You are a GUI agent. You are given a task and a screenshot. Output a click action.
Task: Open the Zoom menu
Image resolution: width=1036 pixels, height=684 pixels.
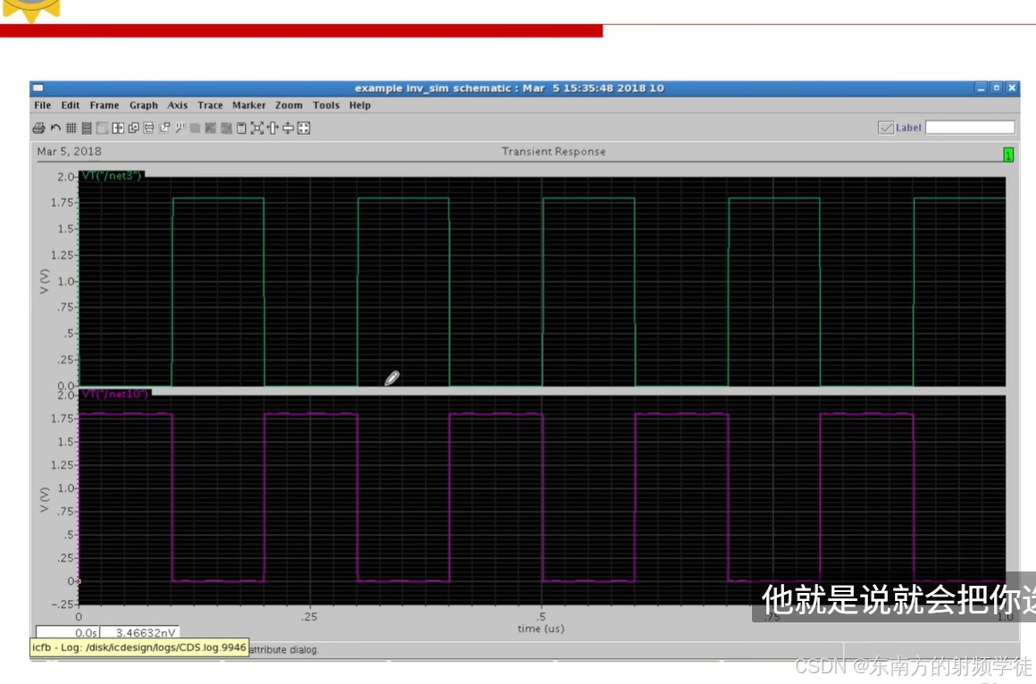pos(288,105)
